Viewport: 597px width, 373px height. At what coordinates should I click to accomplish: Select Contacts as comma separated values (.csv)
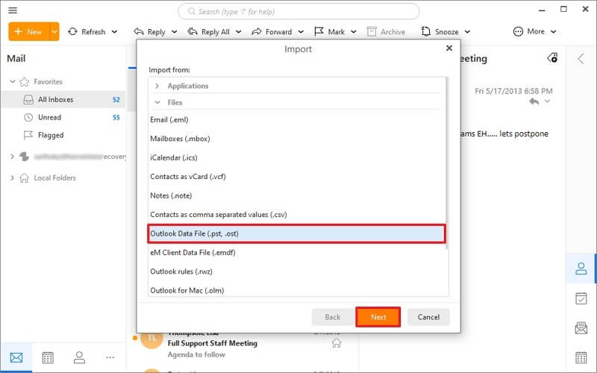(x=297, y=215)
